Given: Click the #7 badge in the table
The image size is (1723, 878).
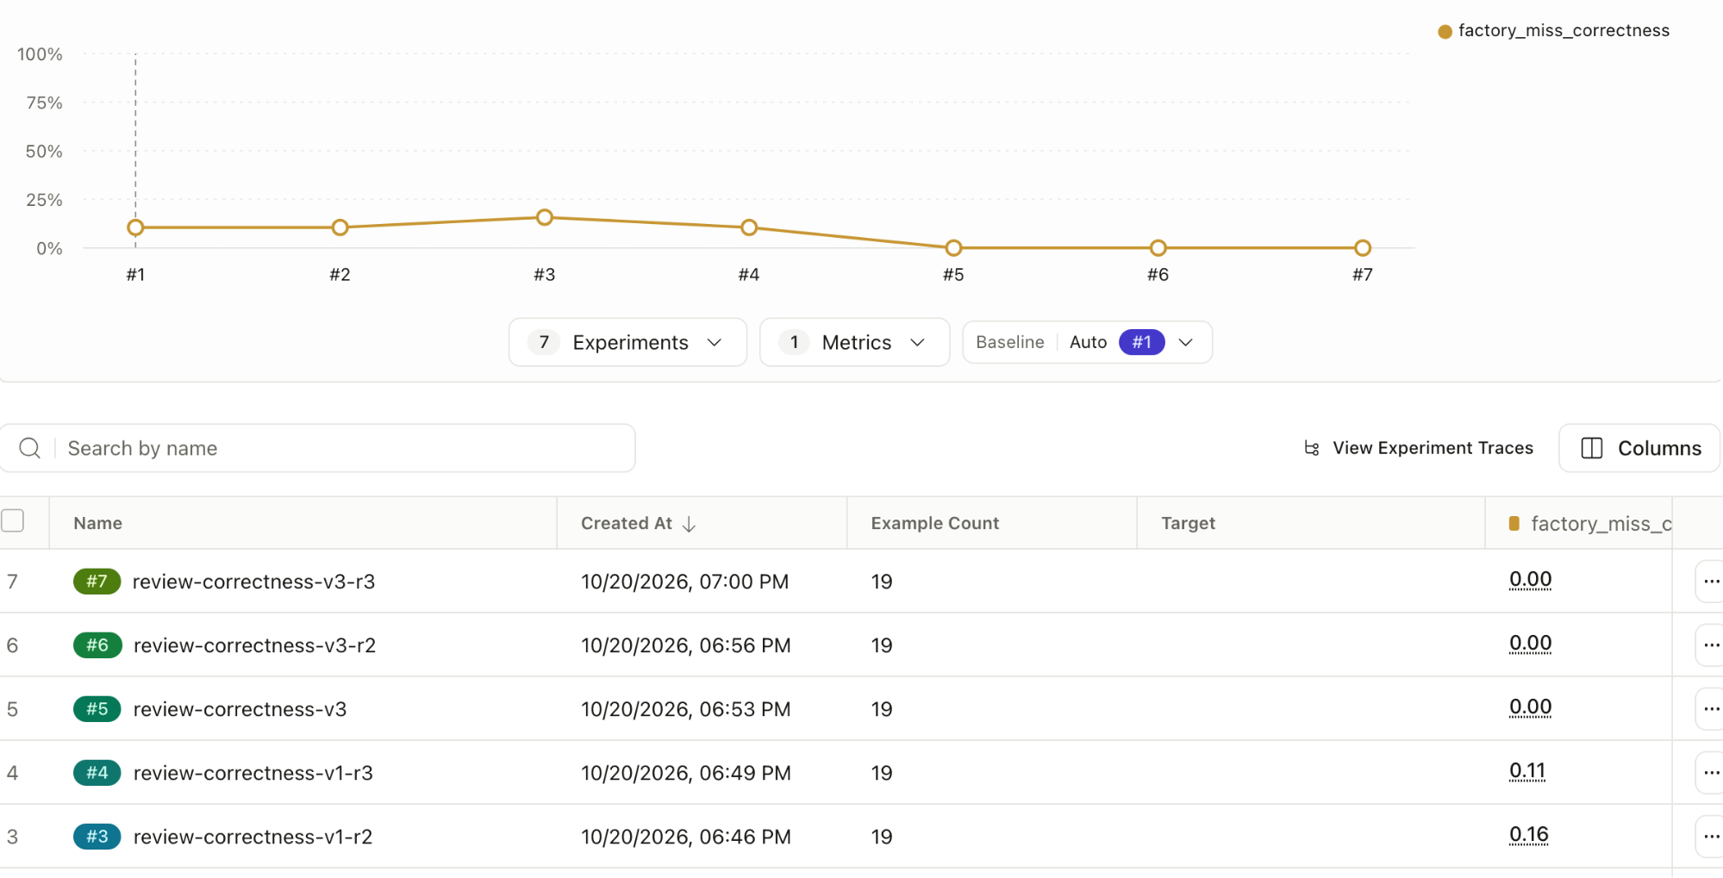Looking at the screenshot, I should (97, 582).
